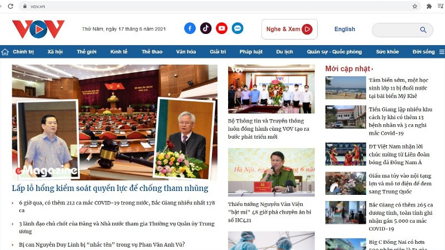Open the hamburger menu in navigation bar

click(x=442, y=52)
